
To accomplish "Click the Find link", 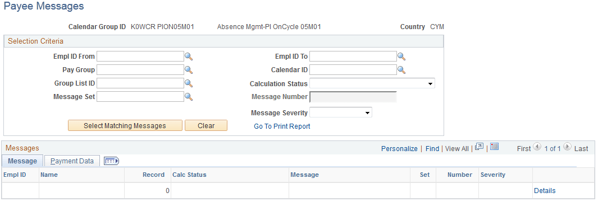I will [x=432, y=149].
